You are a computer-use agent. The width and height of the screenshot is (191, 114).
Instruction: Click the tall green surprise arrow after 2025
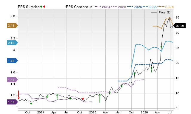click(x=100, y=98)
